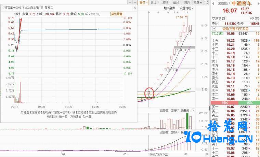Click the green 45% sell ratio bar
Image resolution: width=260 pixels, height=157 pixels.
[x=249, y=103]
